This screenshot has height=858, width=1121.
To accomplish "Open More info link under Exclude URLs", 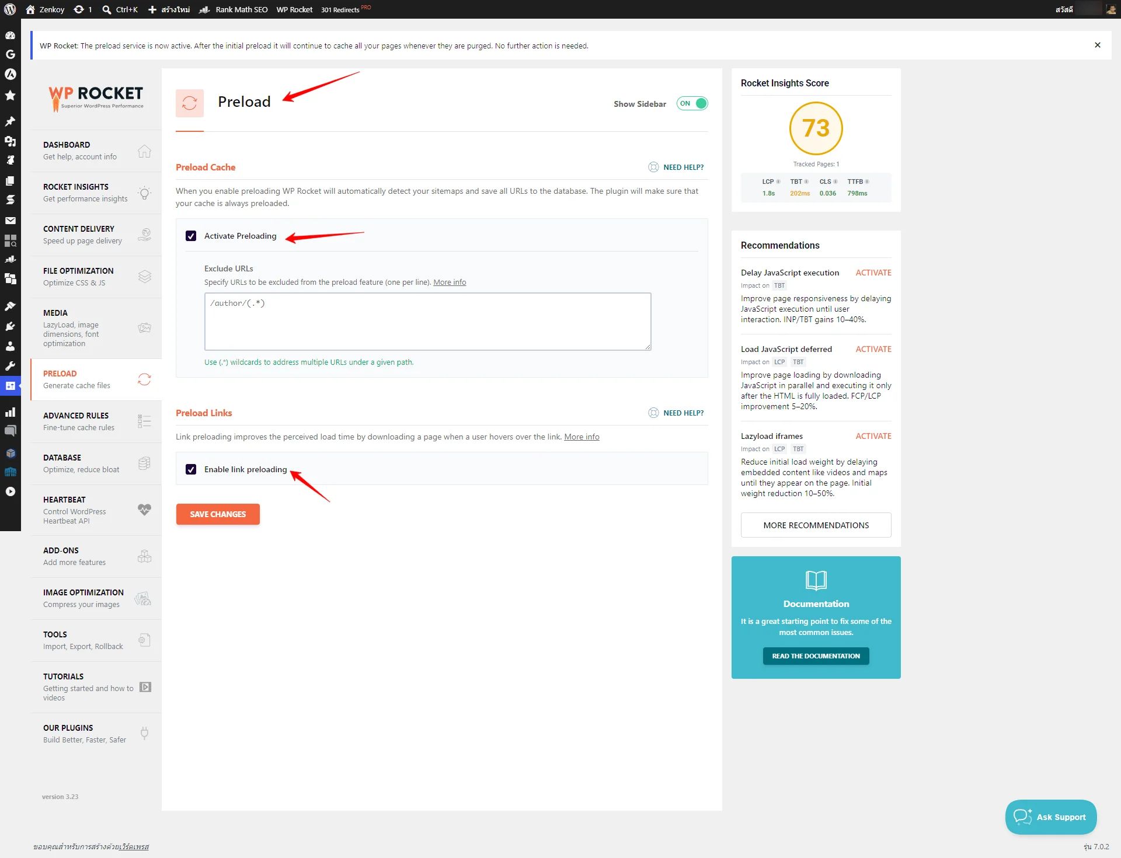I will point(450,282).
